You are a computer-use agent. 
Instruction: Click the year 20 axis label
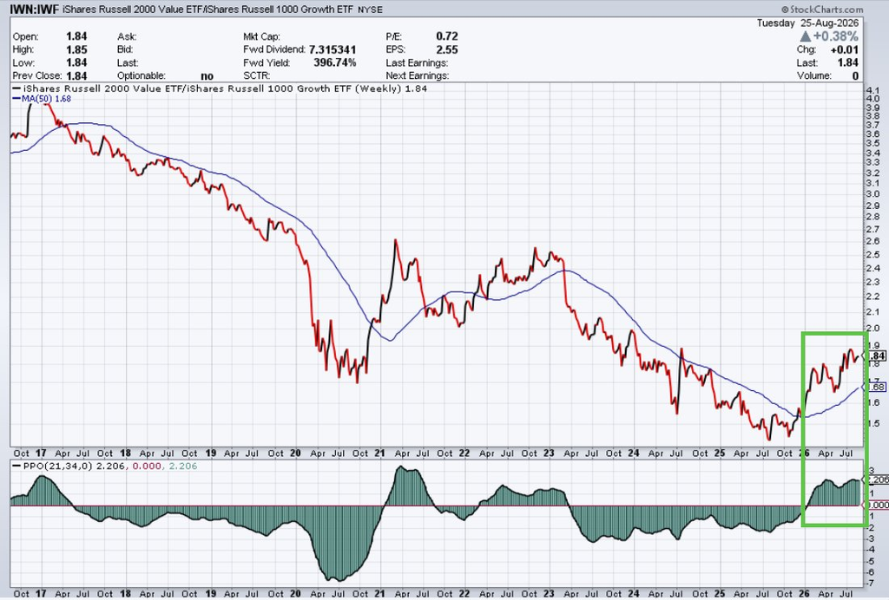tap(295, 453)
